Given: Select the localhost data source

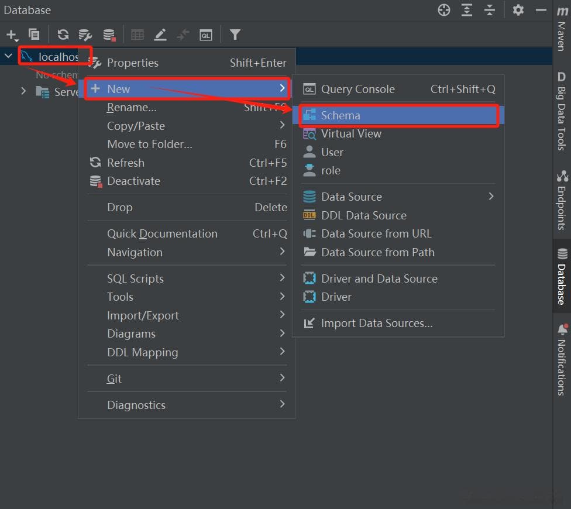Looking at the screenshot, I should [x=50, y=56].
